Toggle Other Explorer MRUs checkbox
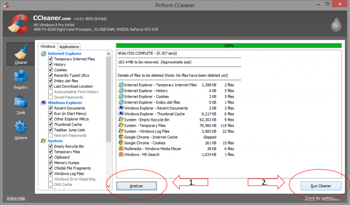 [51, 119]
